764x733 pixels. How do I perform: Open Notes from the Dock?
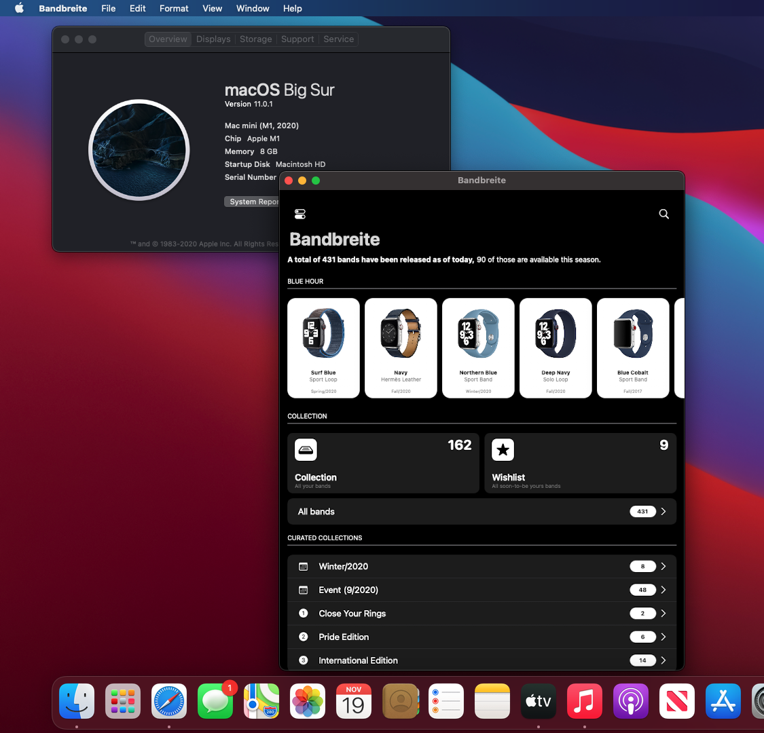point(492,701)
